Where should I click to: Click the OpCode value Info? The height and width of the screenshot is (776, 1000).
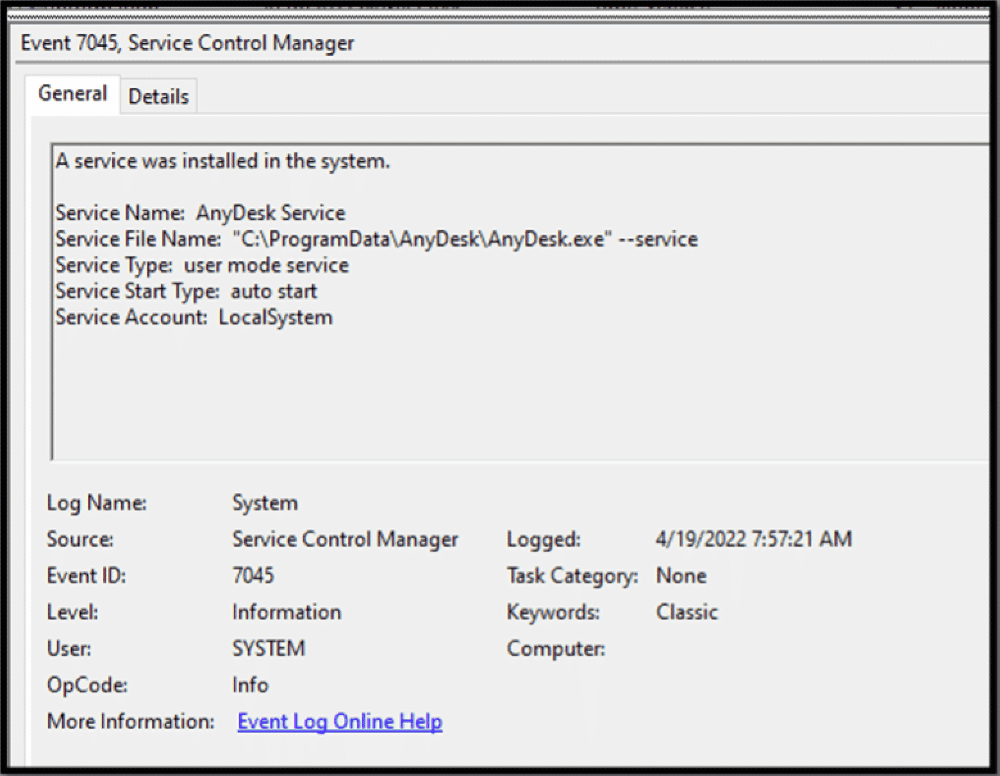point(250,685)
